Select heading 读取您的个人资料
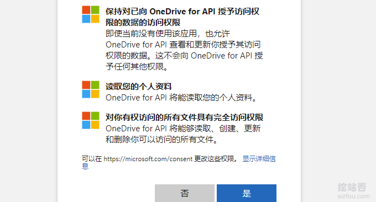Viewport: 376px width, 202px height. (x=139, y=87)
